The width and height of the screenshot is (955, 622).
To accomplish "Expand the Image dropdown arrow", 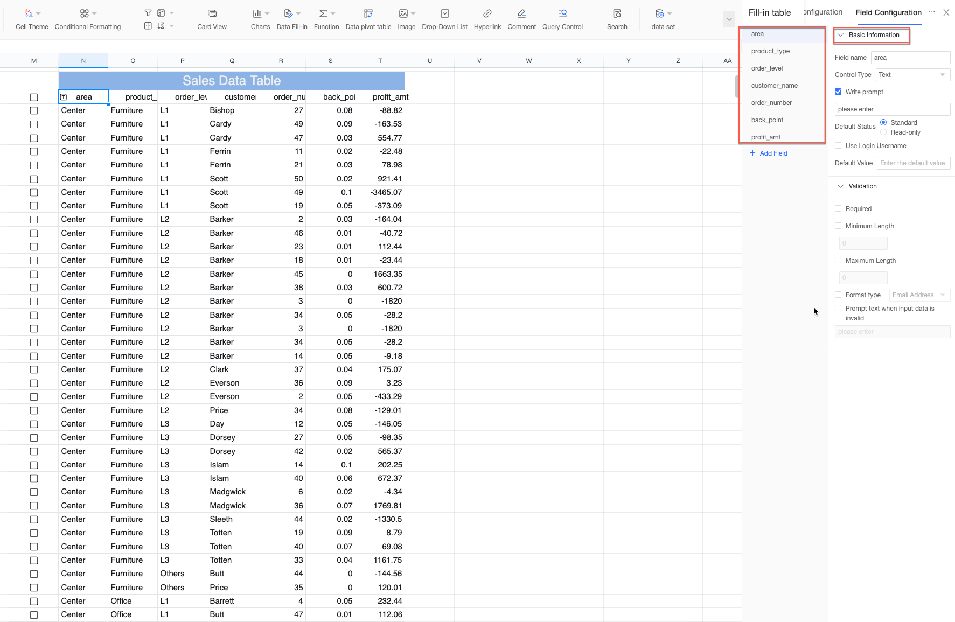I will [x=413, y=13].
